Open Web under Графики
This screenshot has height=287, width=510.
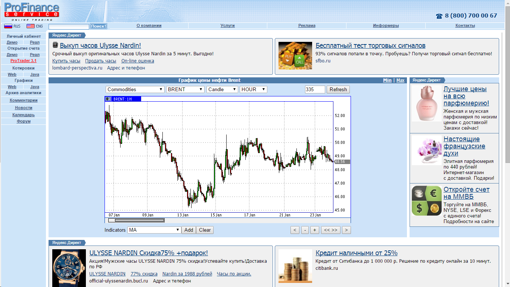tap(12, 87)
